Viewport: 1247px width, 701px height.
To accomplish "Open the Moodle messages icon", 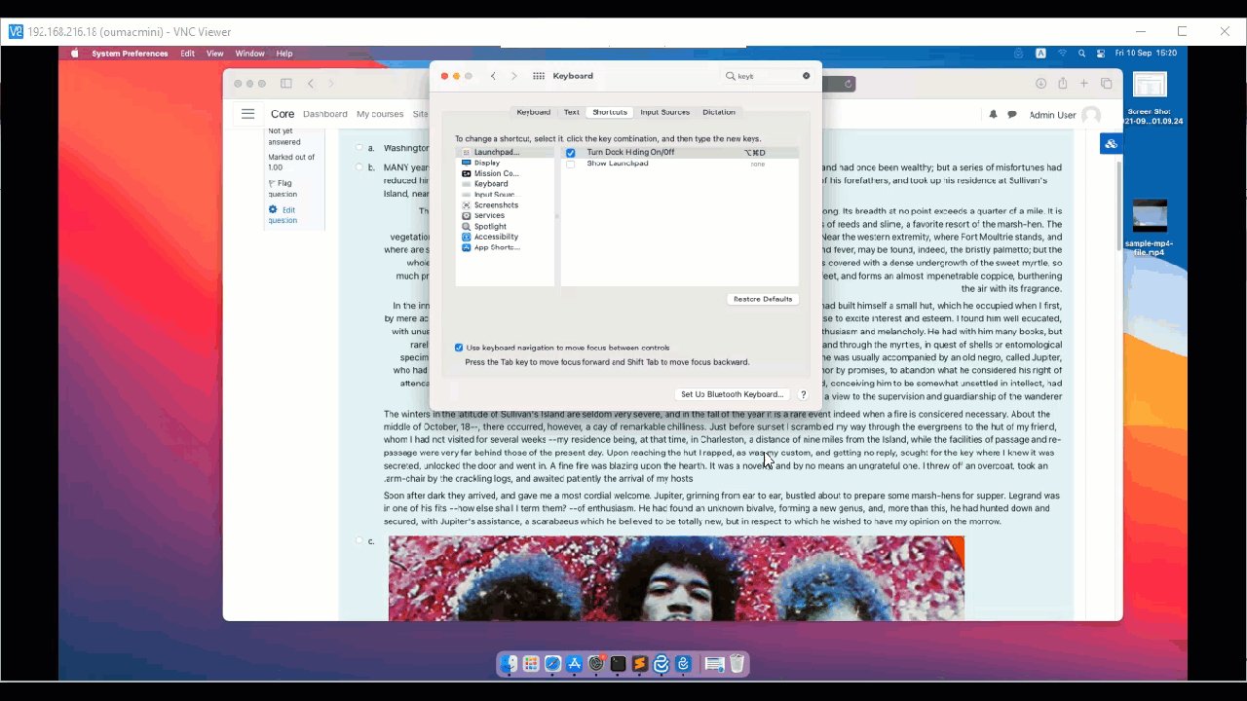I will [1012, 115].
